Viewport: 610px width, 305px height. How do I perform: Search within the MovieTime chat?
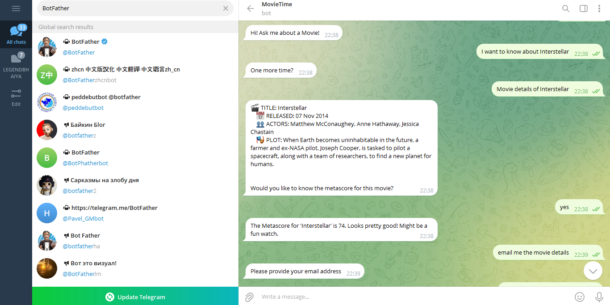click(x=566, y=8)
